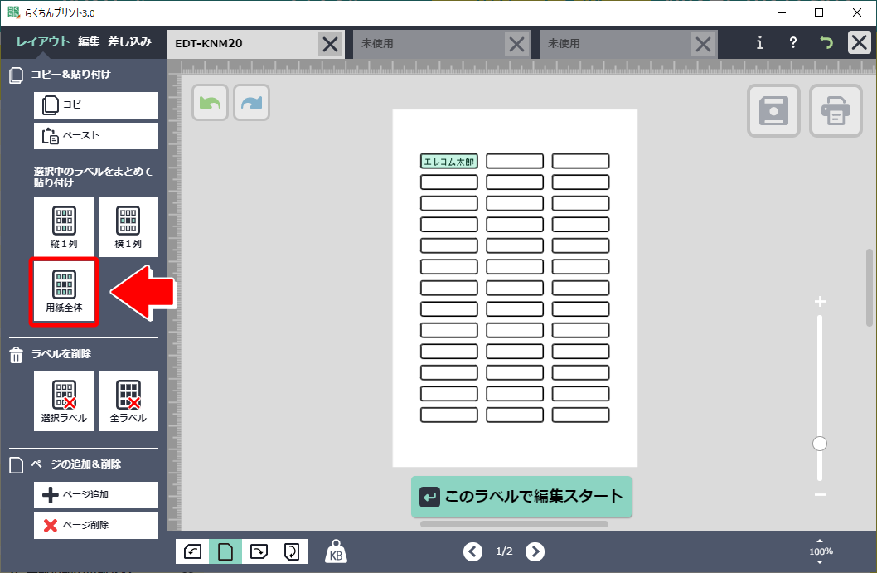Select 横1列 paste to one row

(128, 227)
